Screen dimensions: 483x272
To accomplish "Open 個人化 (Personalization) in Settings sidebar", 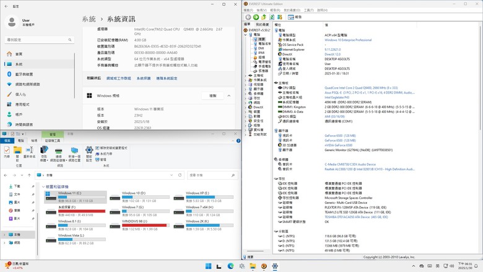I will coord(39,94).
